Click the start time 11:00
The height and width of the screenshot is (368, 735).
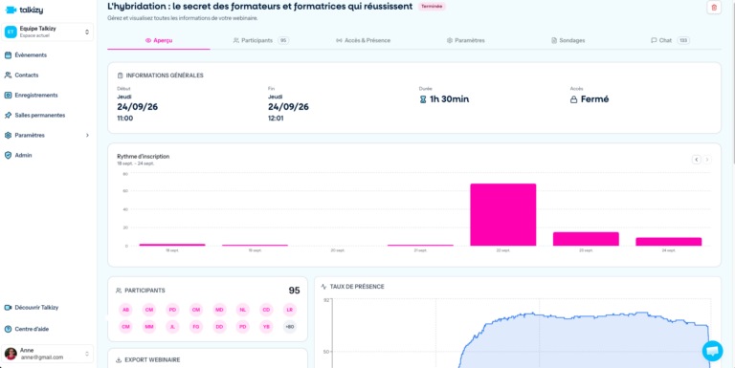click(x=125, y=119)
